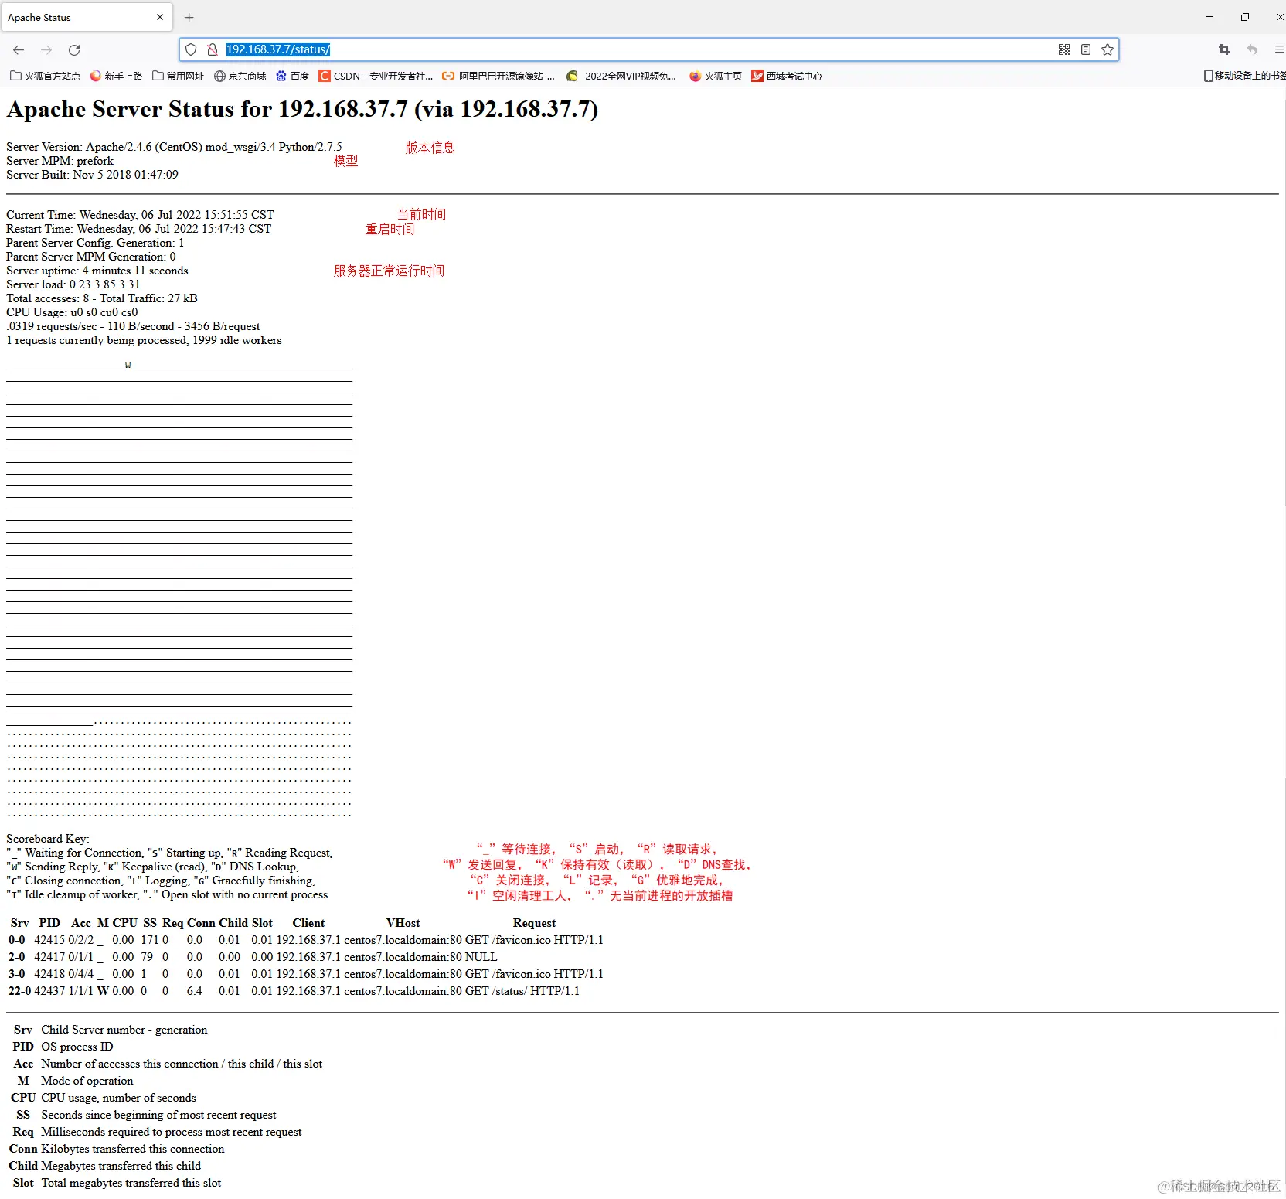Click Mode of operation legend text
Image resolution: width=1286 pixels, height=1199 pixels.
point(87,1081)
